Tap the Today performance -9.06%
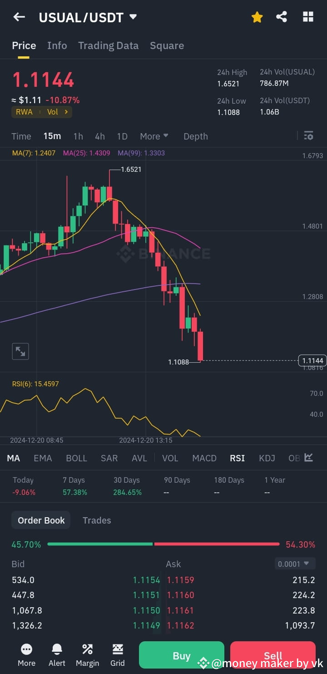Screen dimensions: 327x674 click(24, 492)
